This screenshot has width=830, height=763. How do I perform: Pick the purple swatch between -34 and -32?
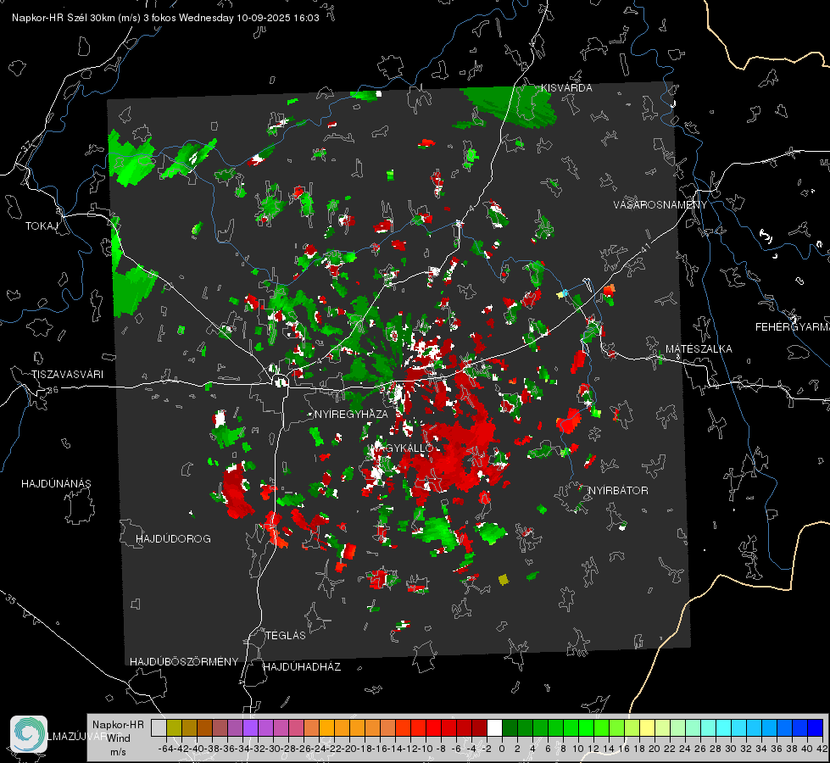250,727
